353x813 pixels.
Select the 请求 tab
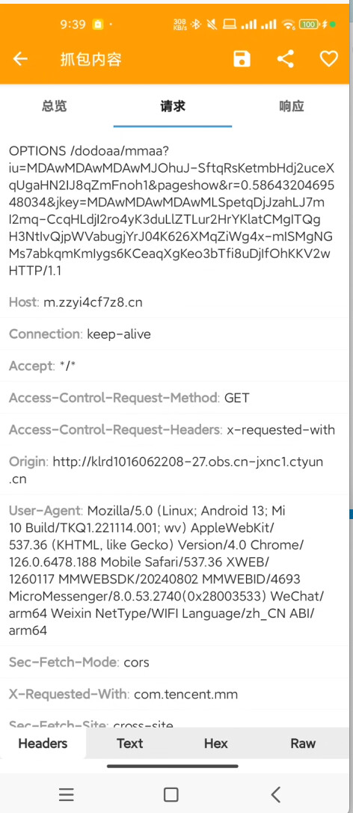[x=173, y=106]
